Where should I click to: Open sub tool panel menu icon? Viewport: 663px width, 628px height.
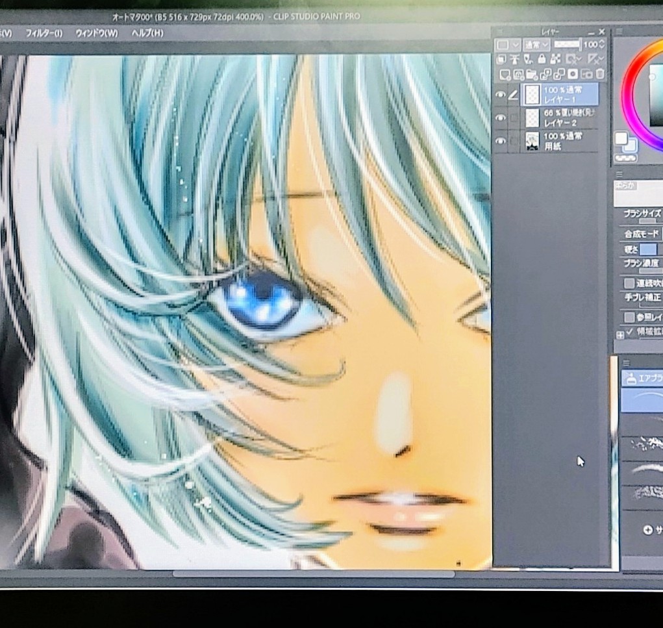626,363
